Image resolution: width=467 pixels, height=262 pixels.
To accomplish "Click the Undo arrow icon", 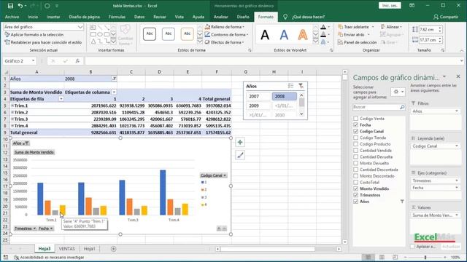I will point(20,6).
